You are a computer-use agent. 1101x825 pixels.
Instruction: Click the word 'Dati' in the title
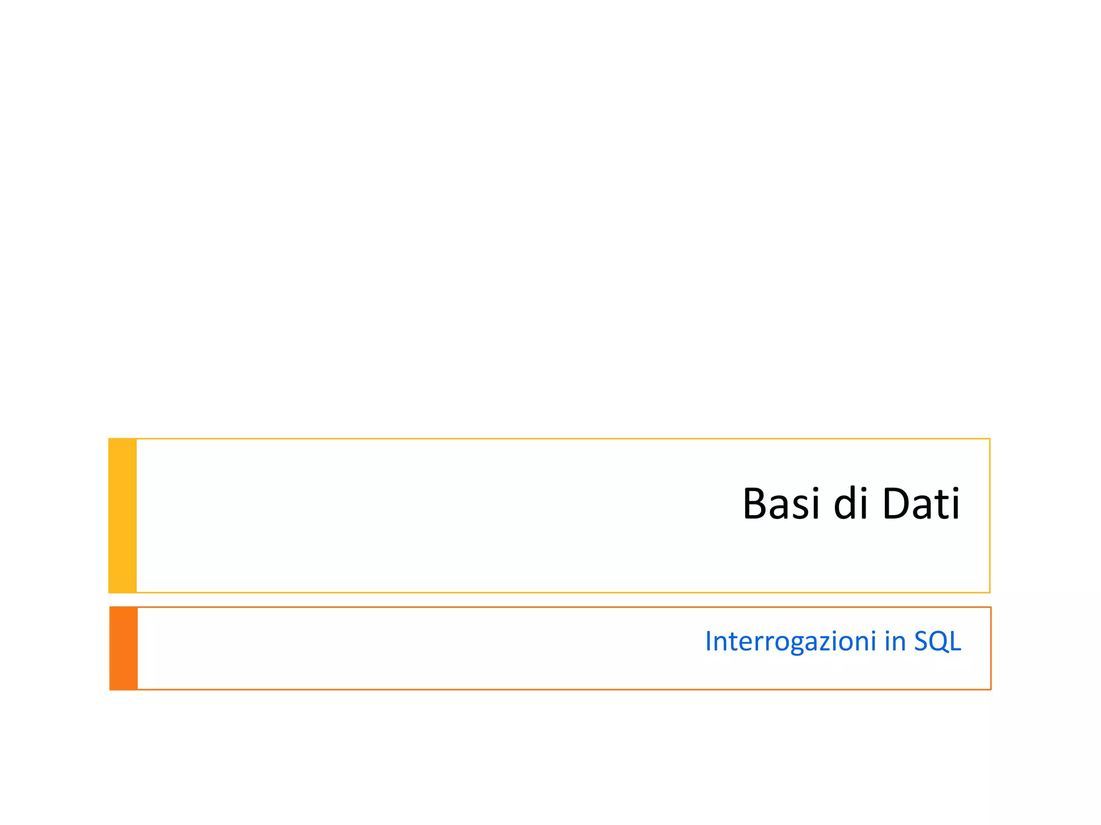tap(921, 504)
